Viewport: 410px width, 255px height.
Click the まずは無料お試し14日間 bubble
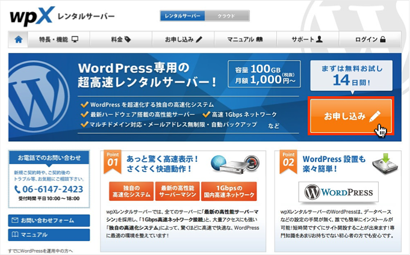pos(352,76)
